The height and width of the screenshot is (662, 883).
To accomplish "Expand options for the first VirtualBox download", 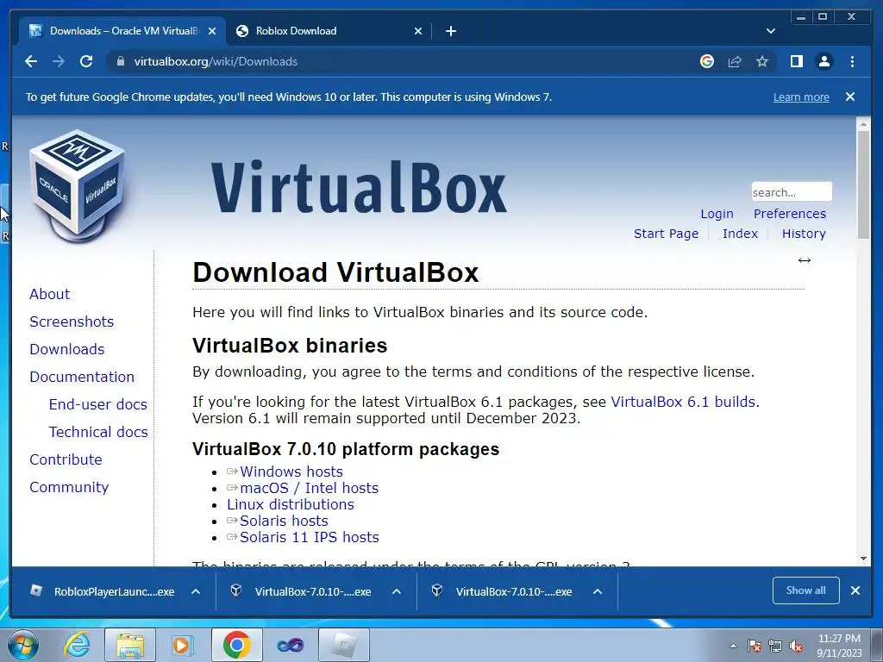I will (x=397, y=591).
